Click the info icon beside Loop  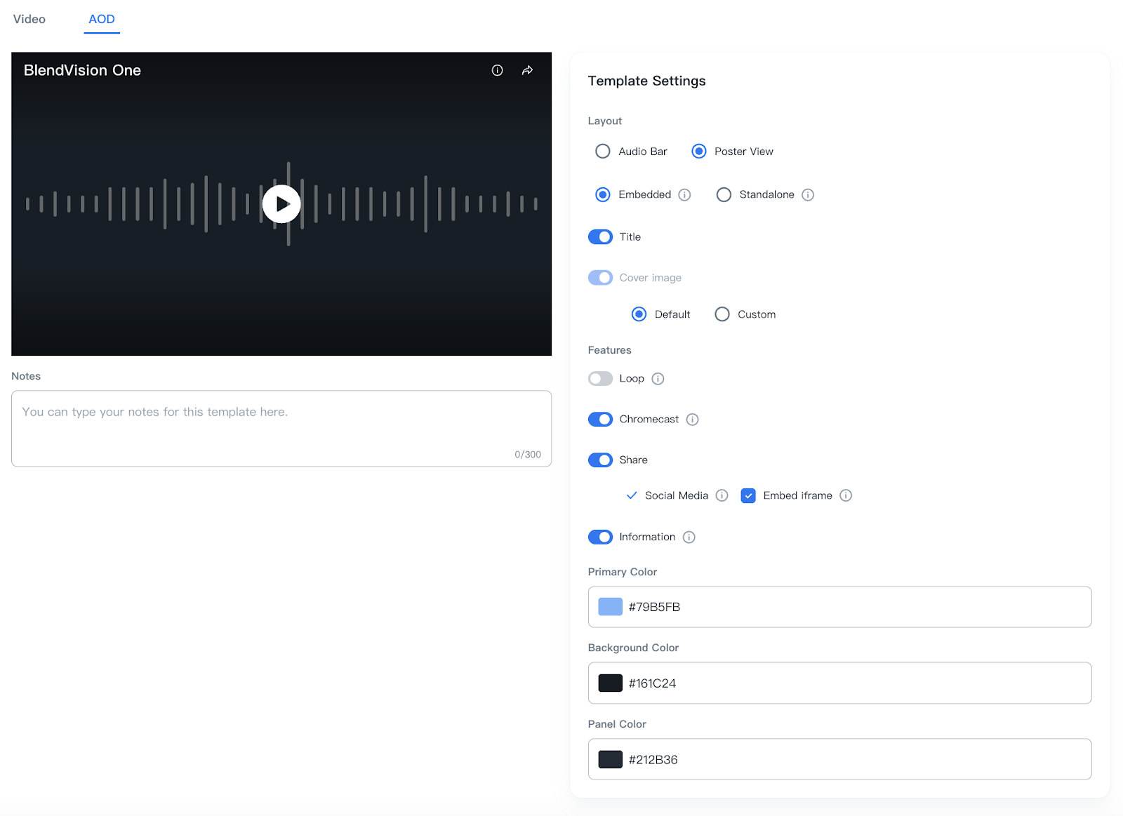658,378
